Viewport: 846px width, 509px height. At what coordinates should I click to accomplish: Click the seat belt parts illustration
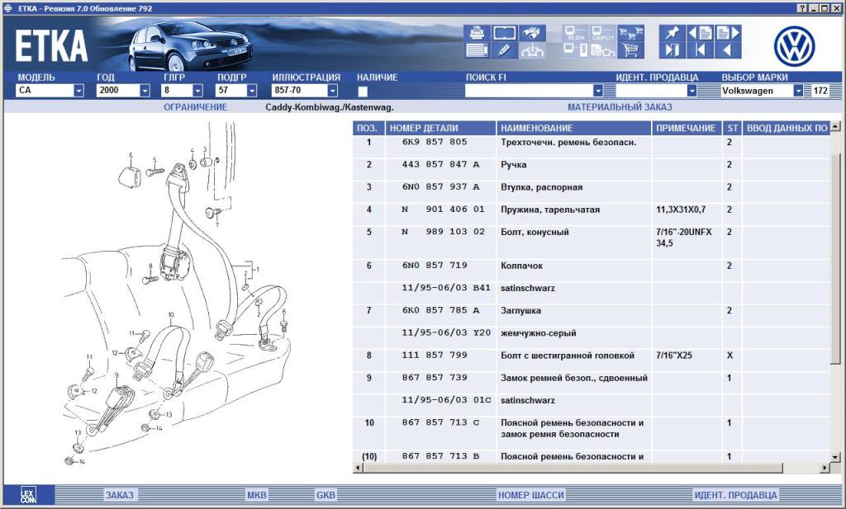[178, 294]
